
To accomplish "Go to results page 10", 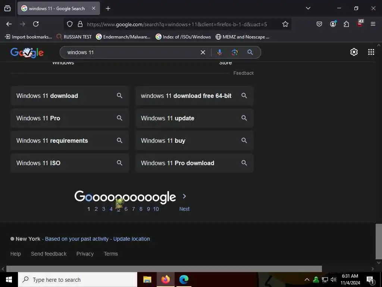I will pos(156,209).
